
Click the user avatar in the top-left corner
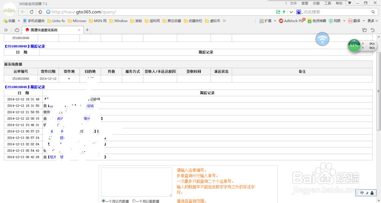(x=10, y=9)
